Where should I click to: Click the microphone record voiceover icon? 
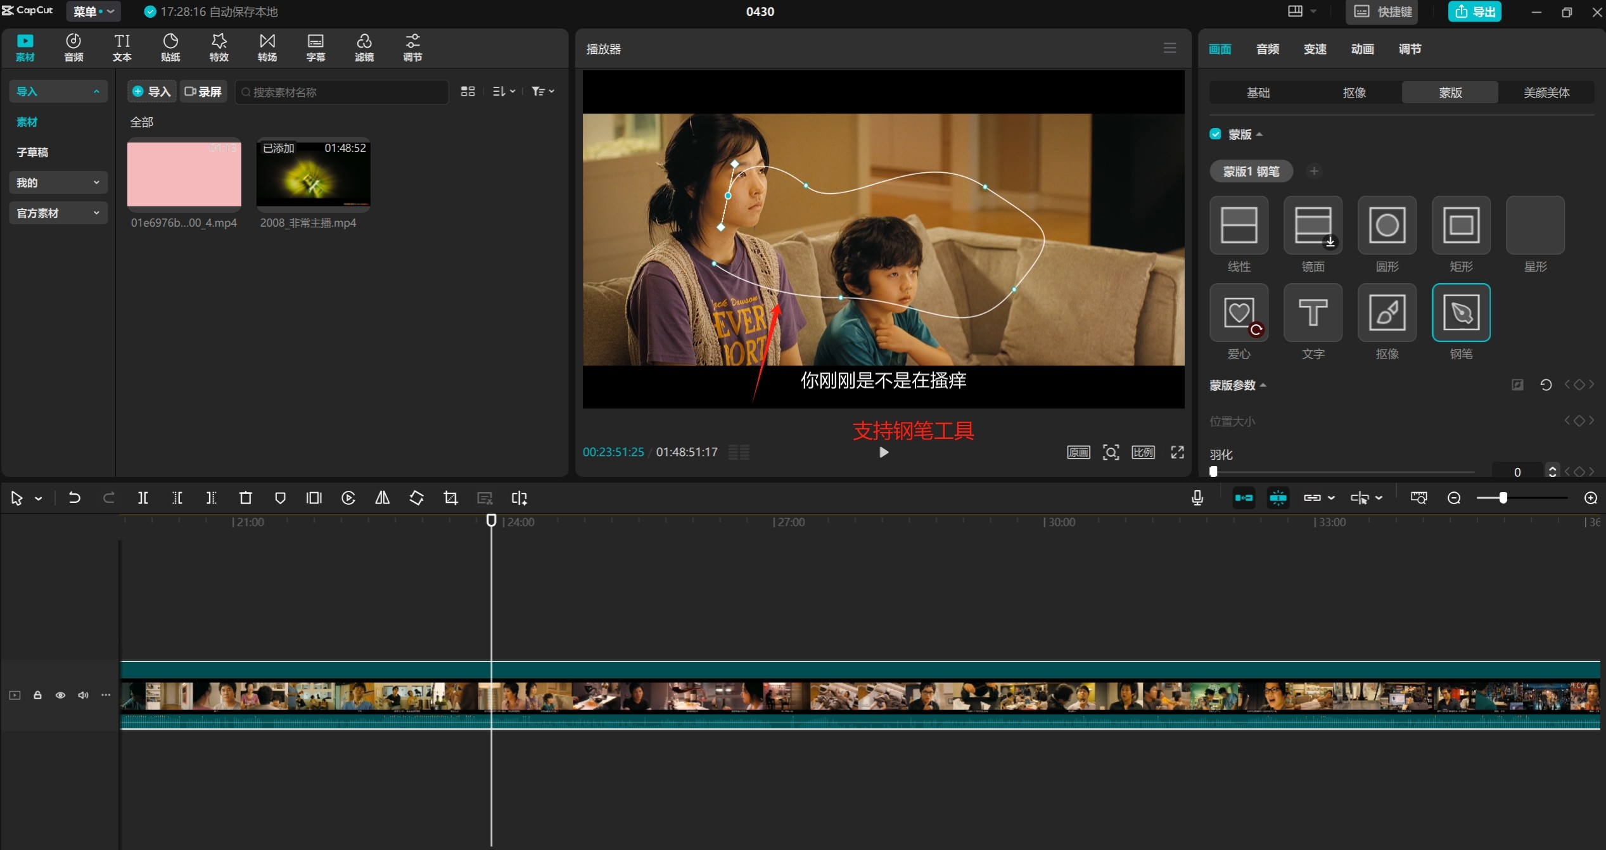pyautogui.click(x=1197, y=498)
